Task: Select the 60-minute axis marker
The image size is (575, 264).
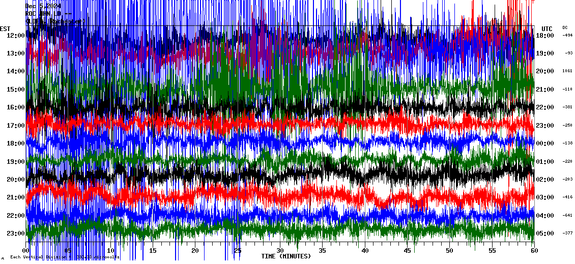Action: pos(534,251)
